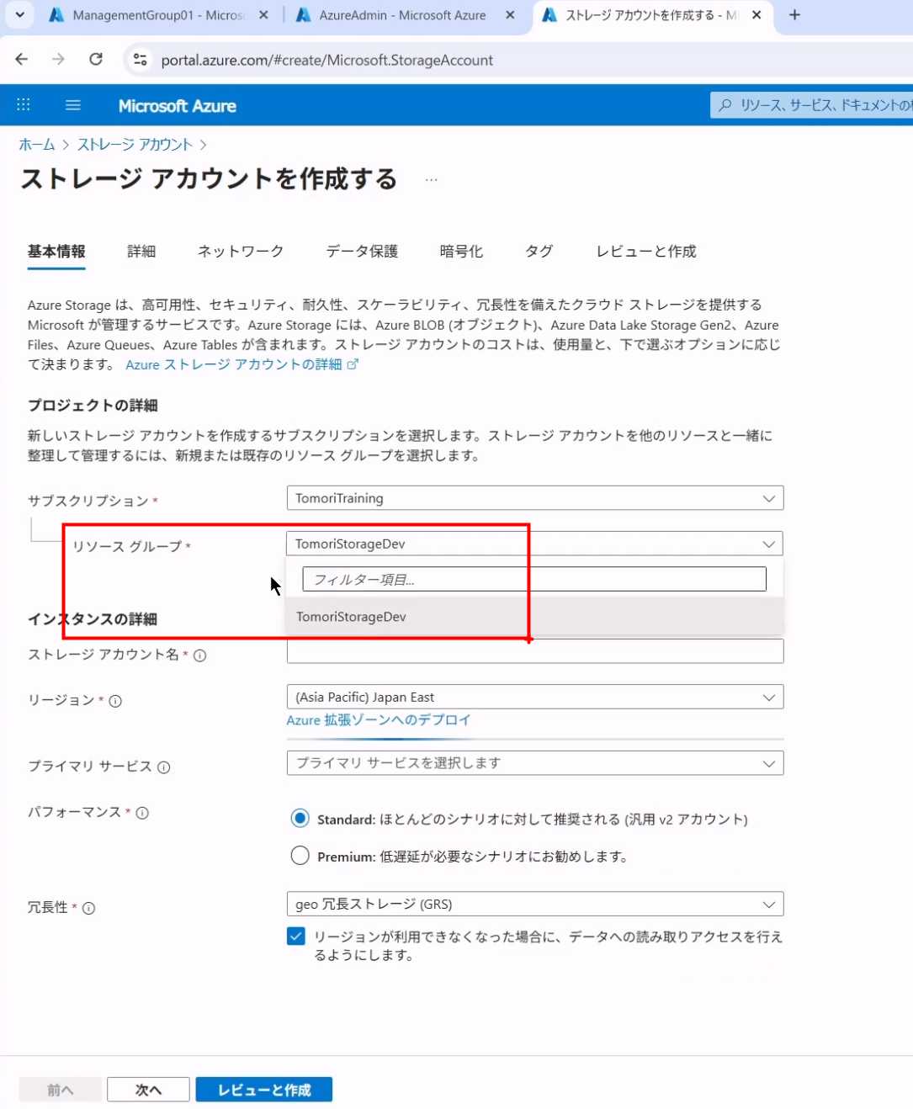The height and width of the screenshot is (1109, 913).
Task: Open the new browser tab plus icon
Action: coord(794,15)
